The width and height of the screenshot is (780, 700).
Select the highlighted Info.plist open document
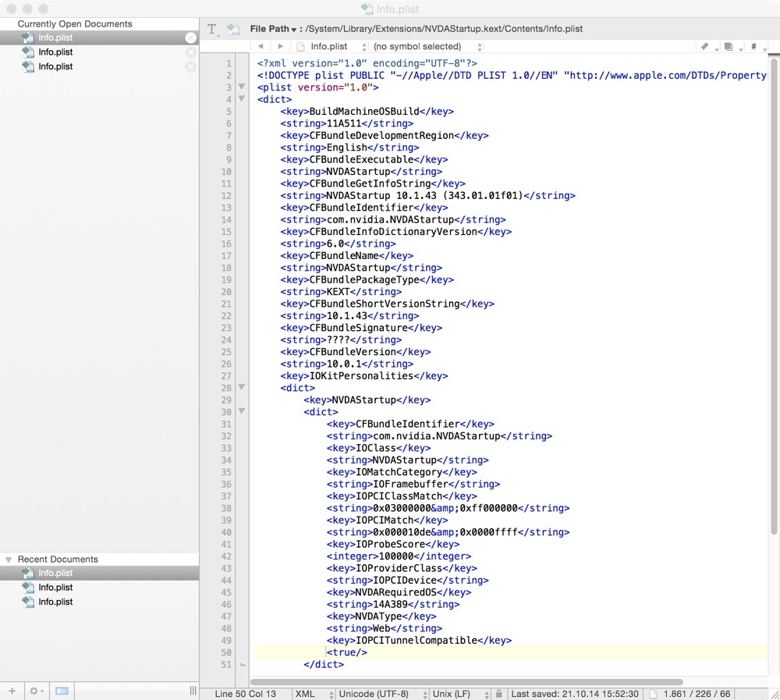(x=100, y=37)
